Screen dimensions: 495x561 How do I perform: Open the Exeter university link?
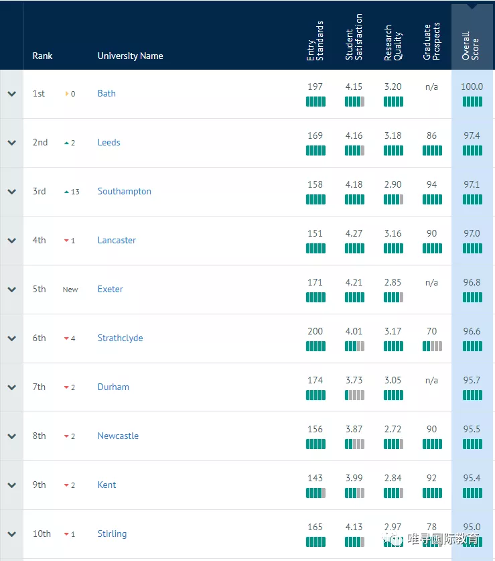pos(110,289)
